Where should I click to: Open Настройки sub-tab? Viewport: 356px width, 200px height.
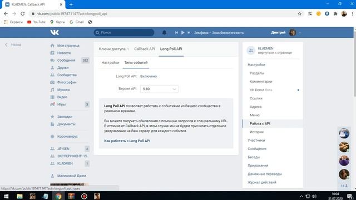click(x=110, y=63)
